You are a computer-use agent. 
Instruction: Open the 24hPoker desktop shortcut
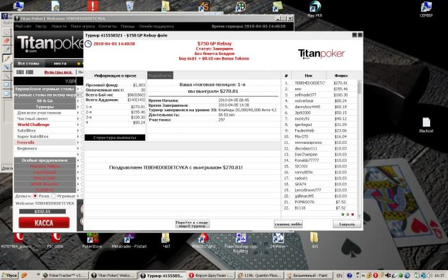(x=277, y=240)
